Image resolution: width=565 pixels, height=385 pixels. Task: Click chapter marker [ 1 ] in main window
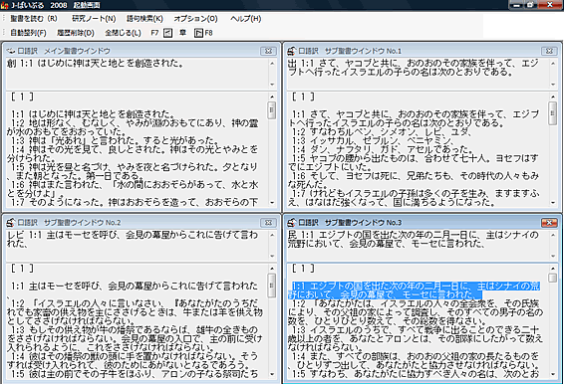22,96
